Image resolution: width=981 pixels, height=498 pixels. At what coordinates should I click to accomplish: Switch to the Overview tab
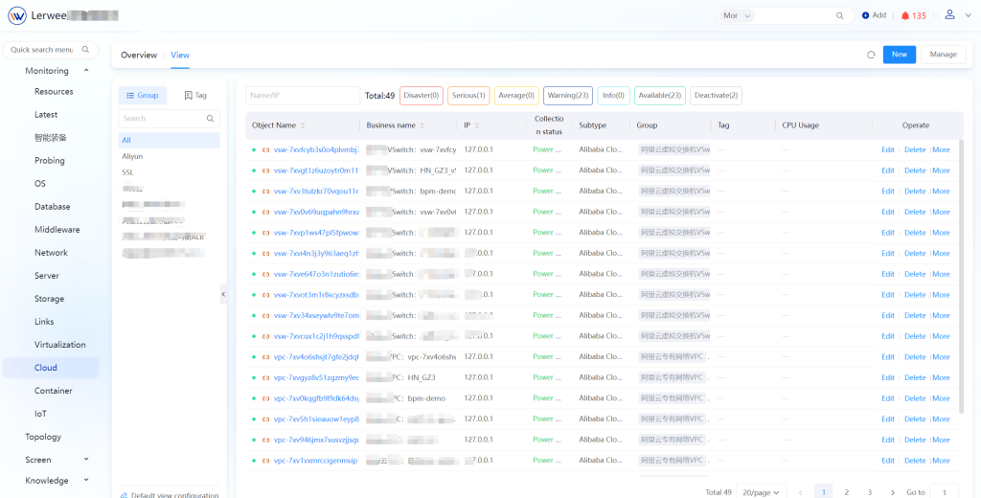click(139, 55)
